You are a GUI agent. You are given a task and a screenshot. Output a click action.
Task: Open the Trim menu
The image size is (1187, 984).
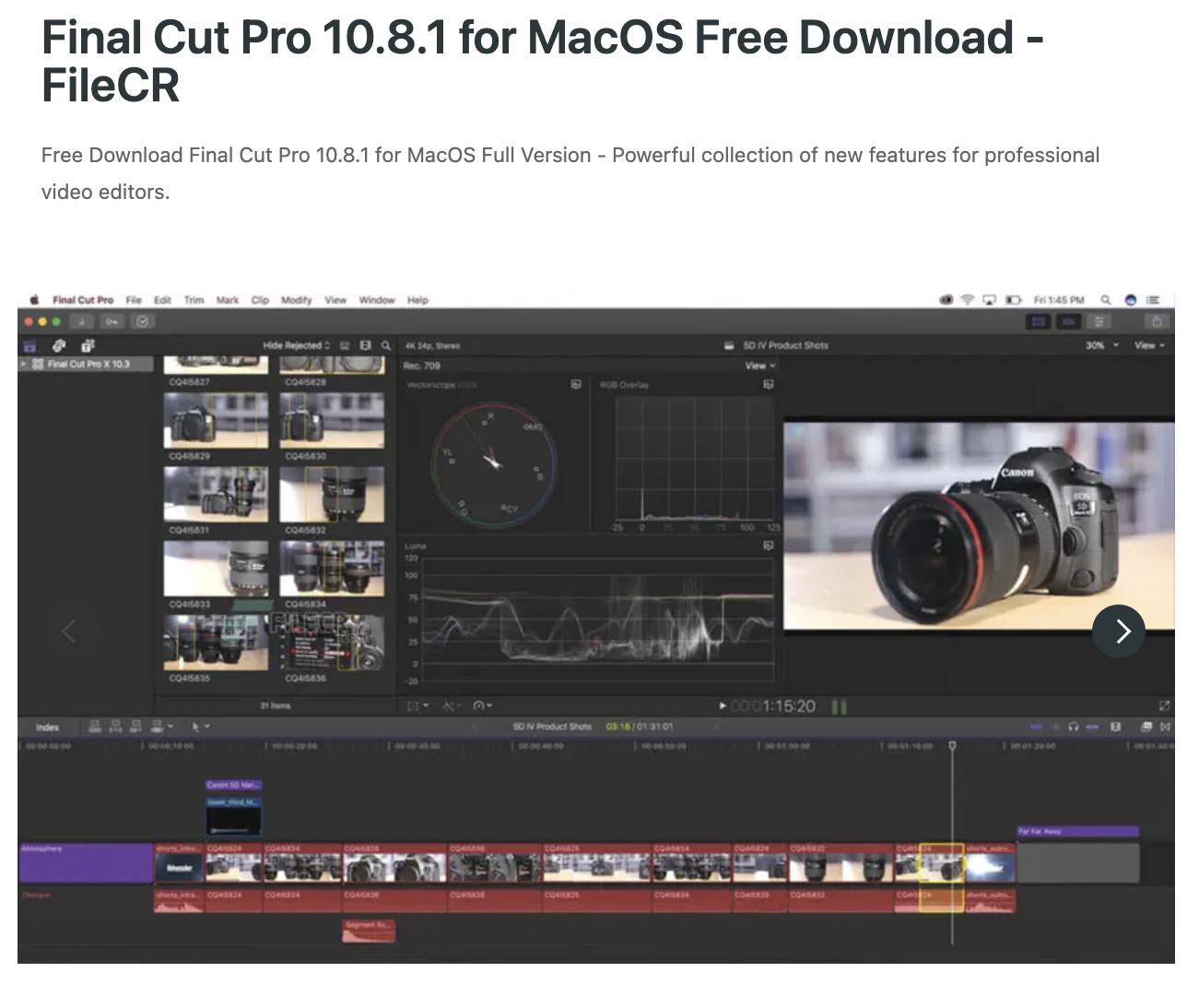[194, 300]
